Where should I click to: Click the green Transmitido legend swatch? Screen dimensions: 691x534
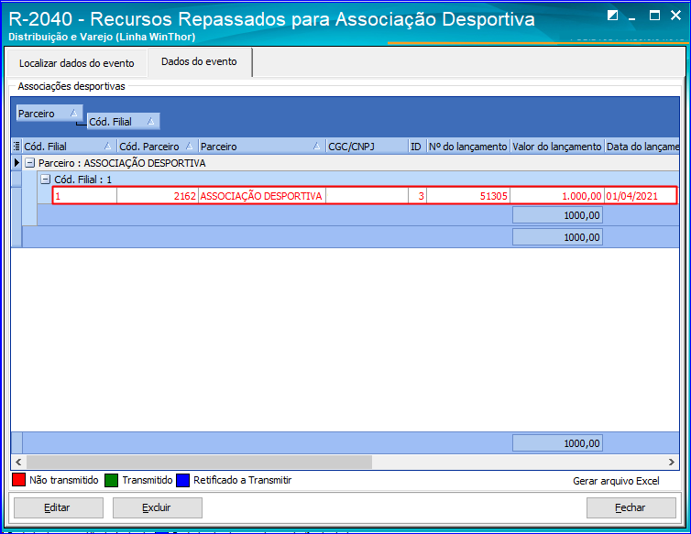(112, 480)
